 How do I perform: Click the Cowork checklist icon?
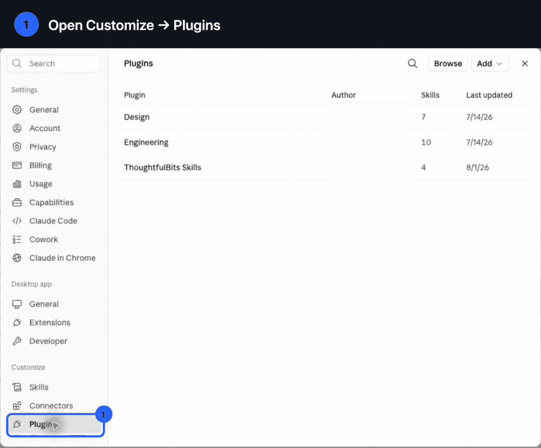click(x=17, y=239)
